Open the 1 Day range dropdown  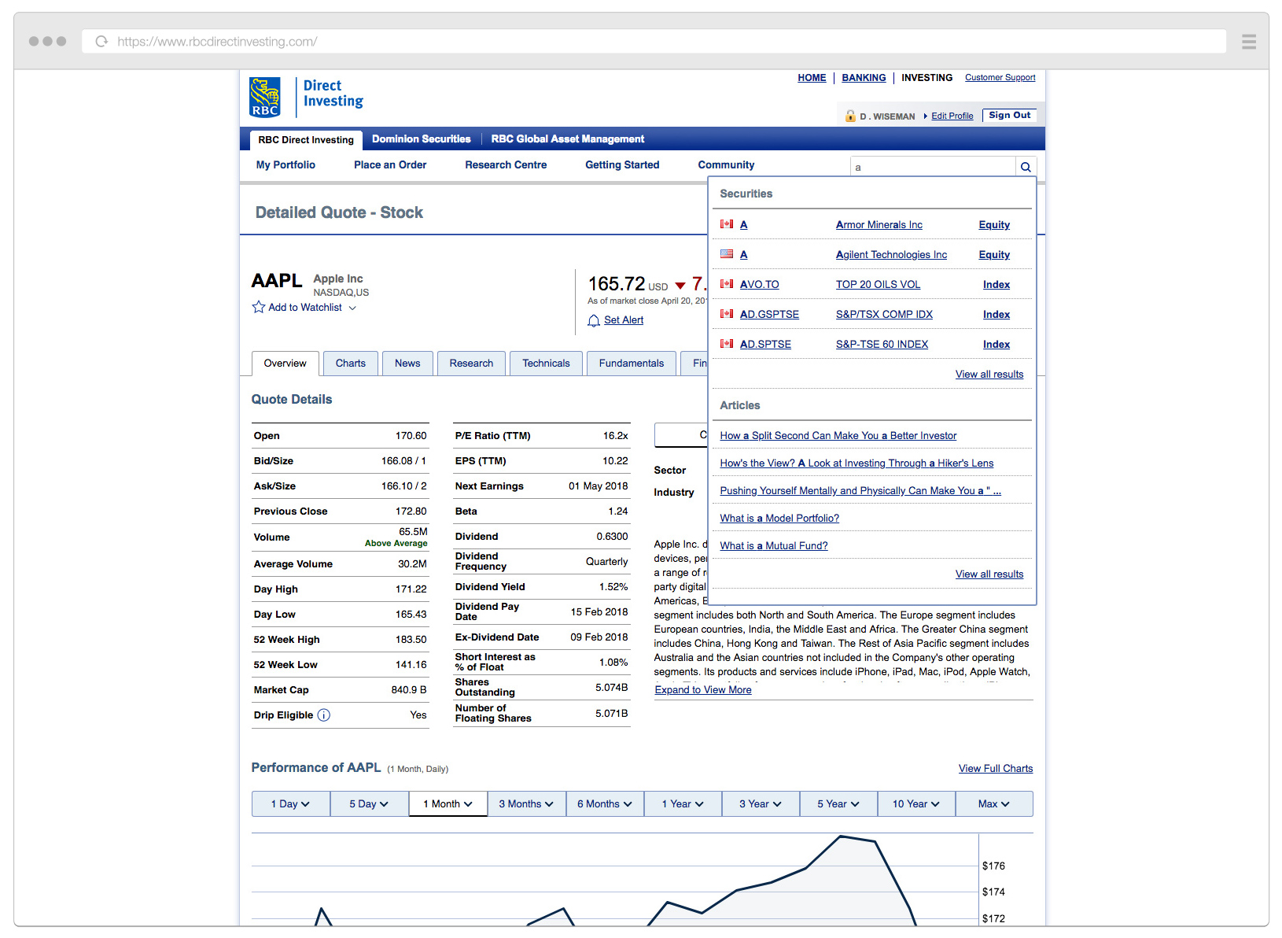tap(290, 804)
